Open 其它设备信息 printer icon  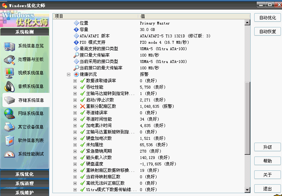(9, 127)
